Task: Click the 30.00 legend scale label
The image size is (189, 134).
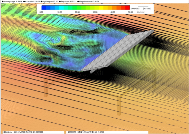Action: point(95,12)
